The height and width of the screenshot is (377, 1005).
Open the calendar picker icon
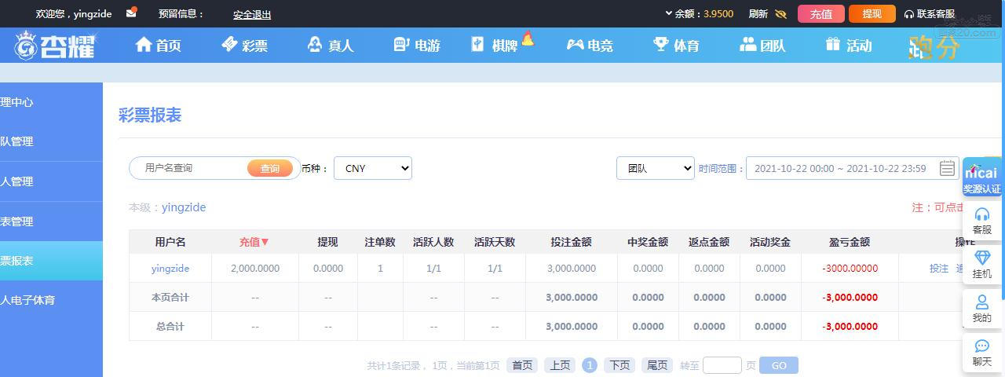coord(948,168)
